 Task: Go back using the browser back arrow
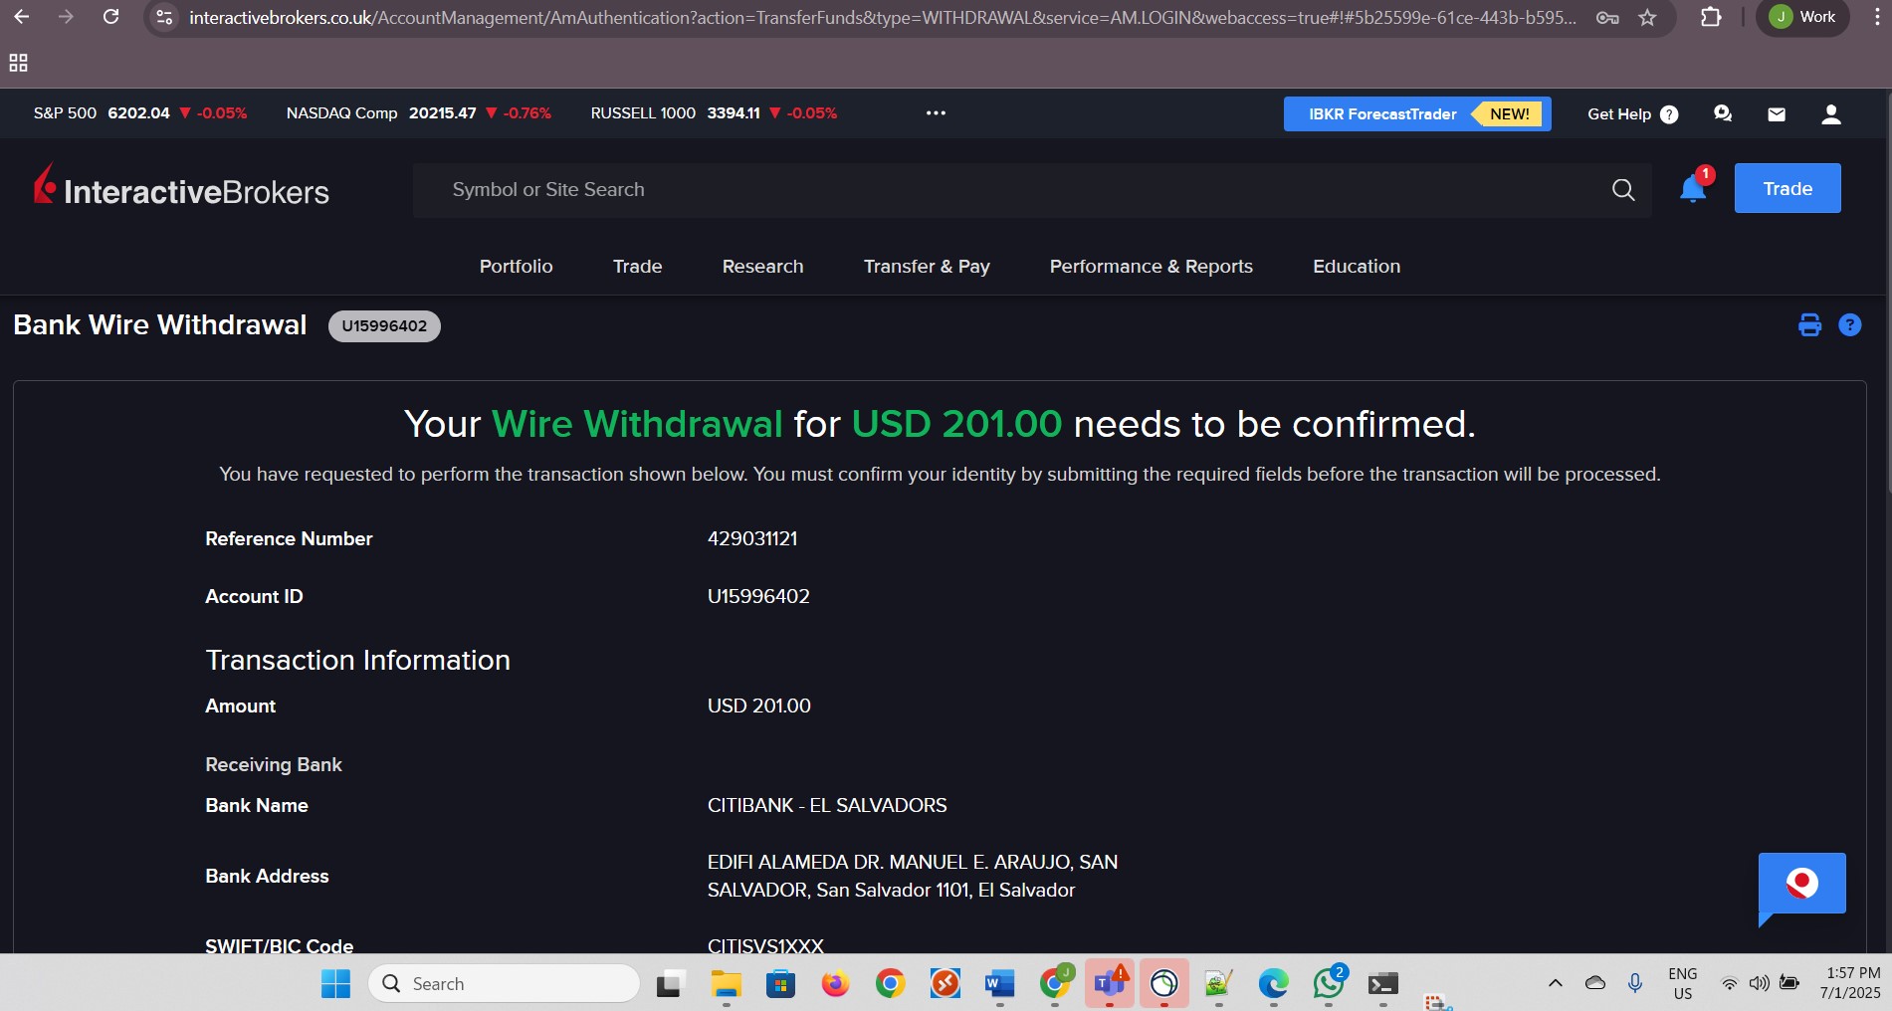(x=21, y=17)
